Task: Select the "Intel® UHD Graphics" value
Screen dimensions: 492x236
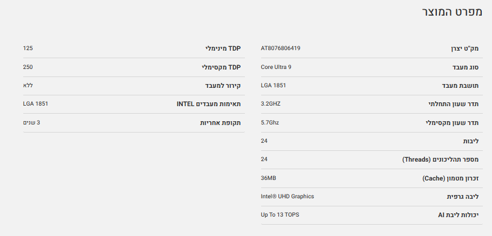Action: pyautogui.click(x=287, y=196)
